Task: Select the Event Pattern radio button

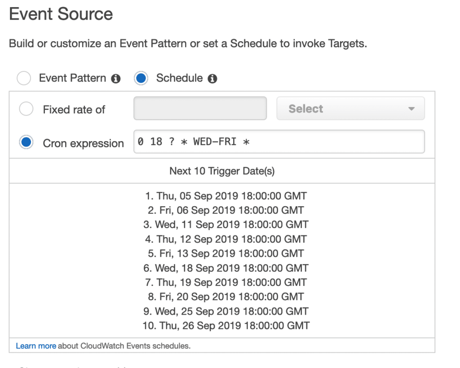Action: pos(24,78)
